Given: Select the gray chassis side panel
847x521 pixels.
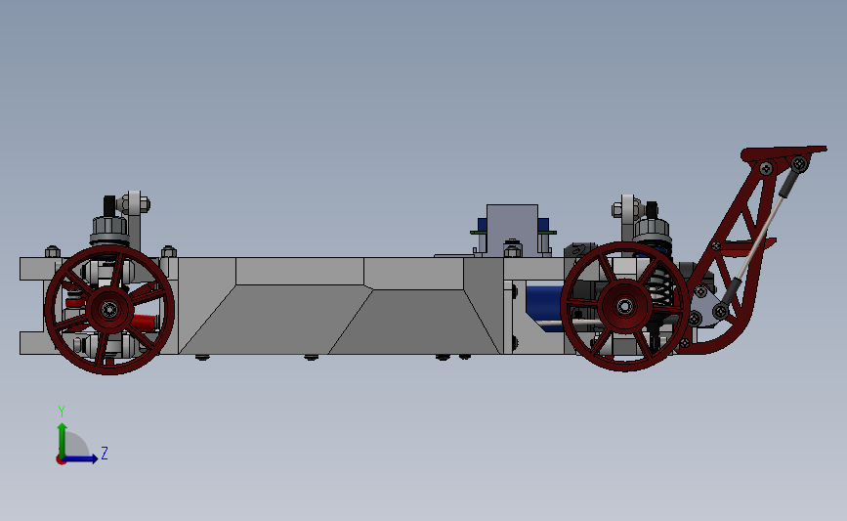Looking at the screenshot, I should click(340, 306).
